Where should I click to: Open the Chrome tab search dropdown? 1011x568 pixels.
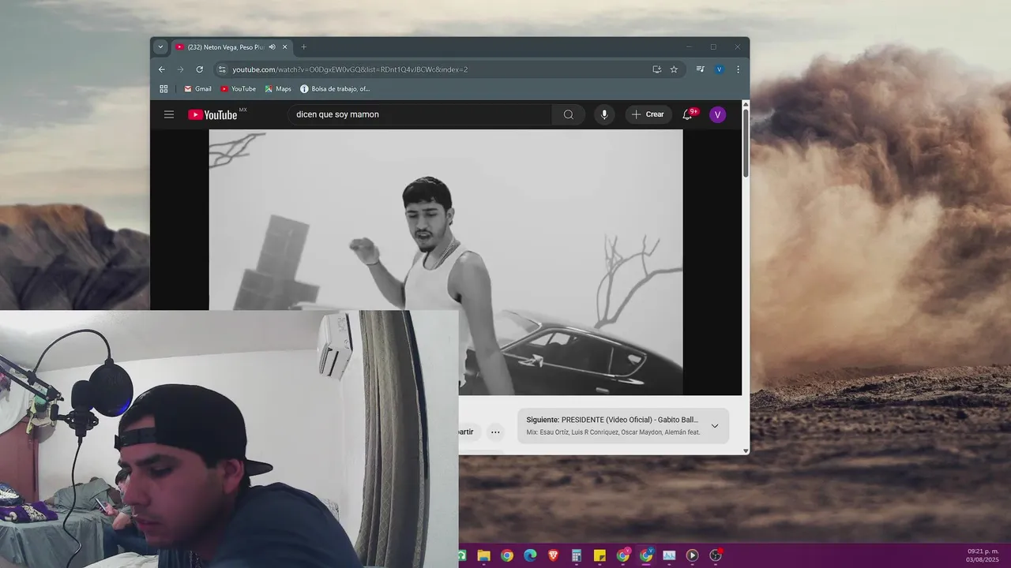click(160, 47)
